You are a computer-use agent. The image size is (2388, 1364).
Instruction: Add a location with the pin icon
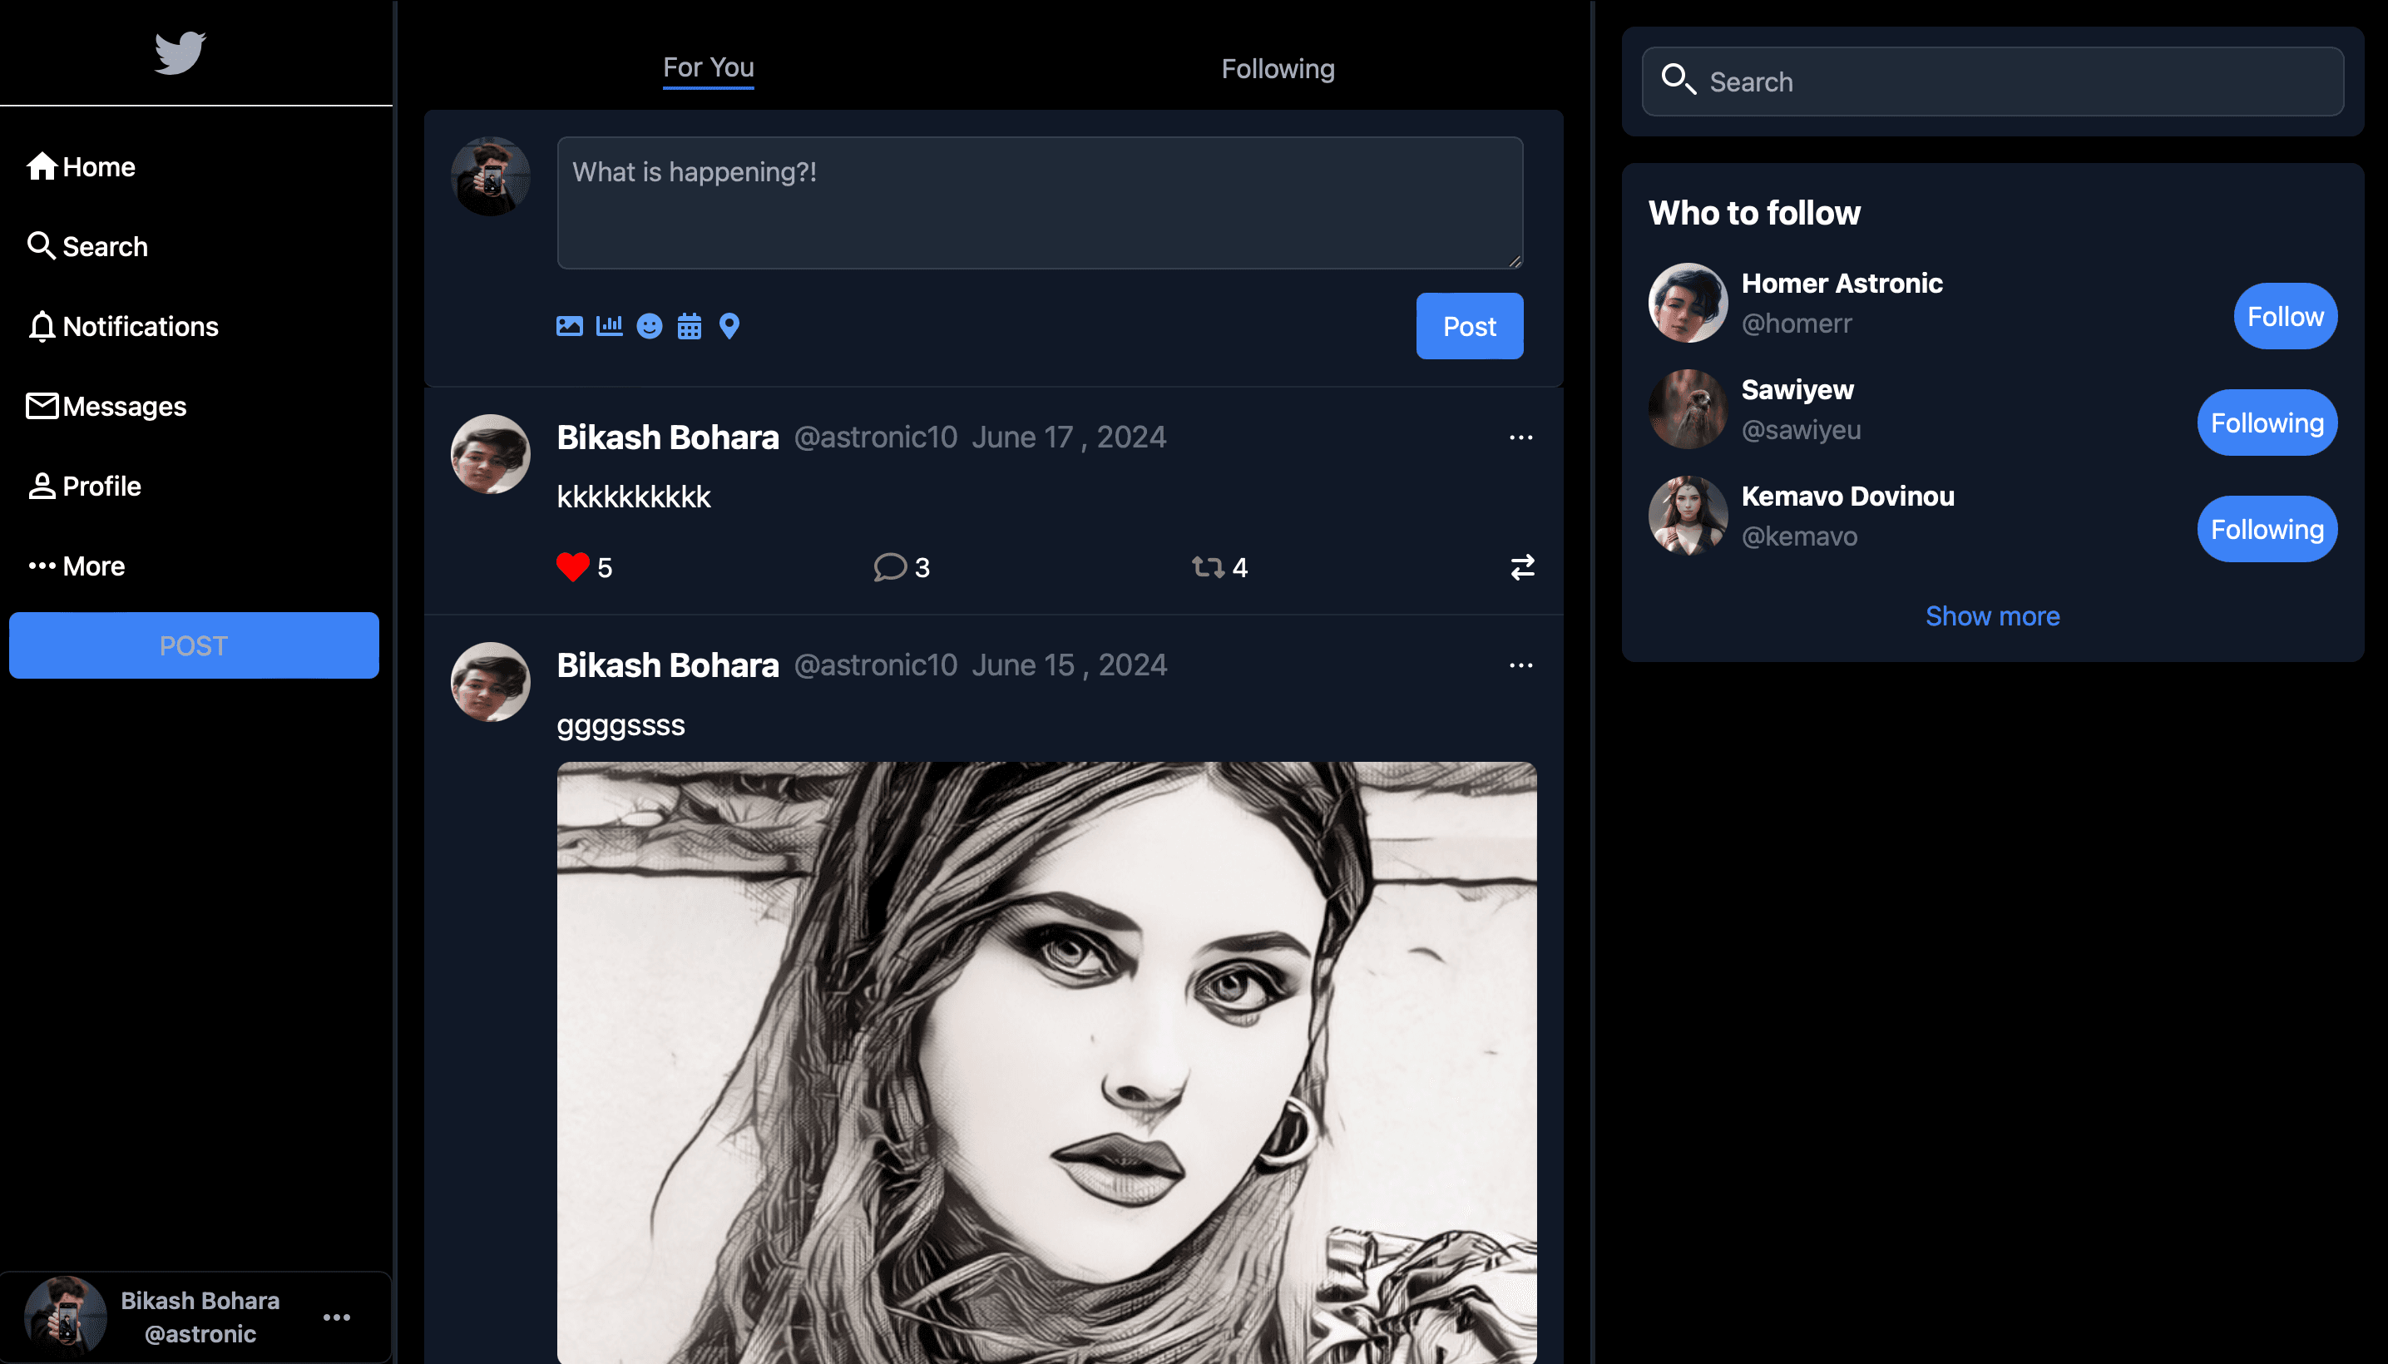tap(729, 326)
